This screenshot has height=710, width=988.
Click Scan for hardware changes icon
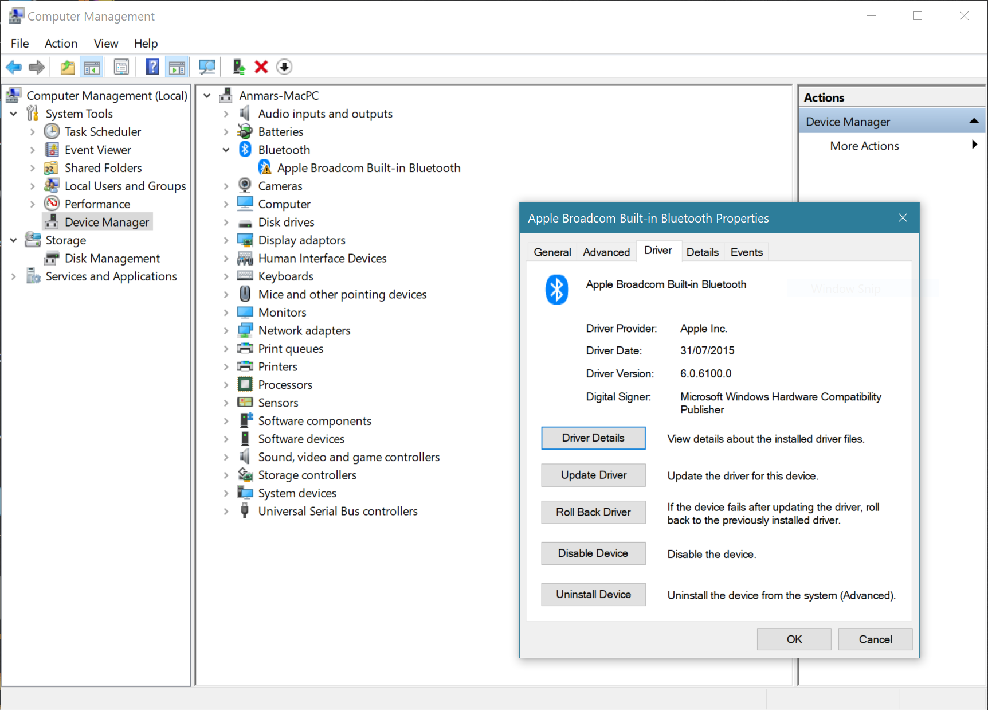point(207,67)
